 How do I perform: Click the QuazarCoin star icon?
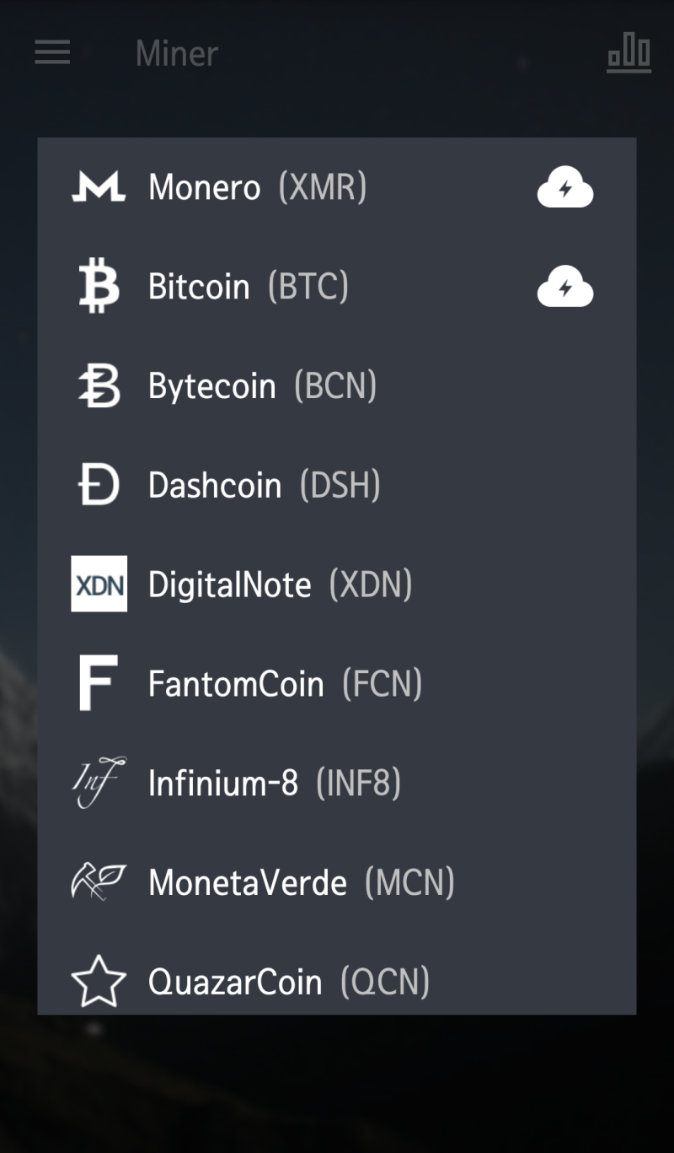(99, 981)
